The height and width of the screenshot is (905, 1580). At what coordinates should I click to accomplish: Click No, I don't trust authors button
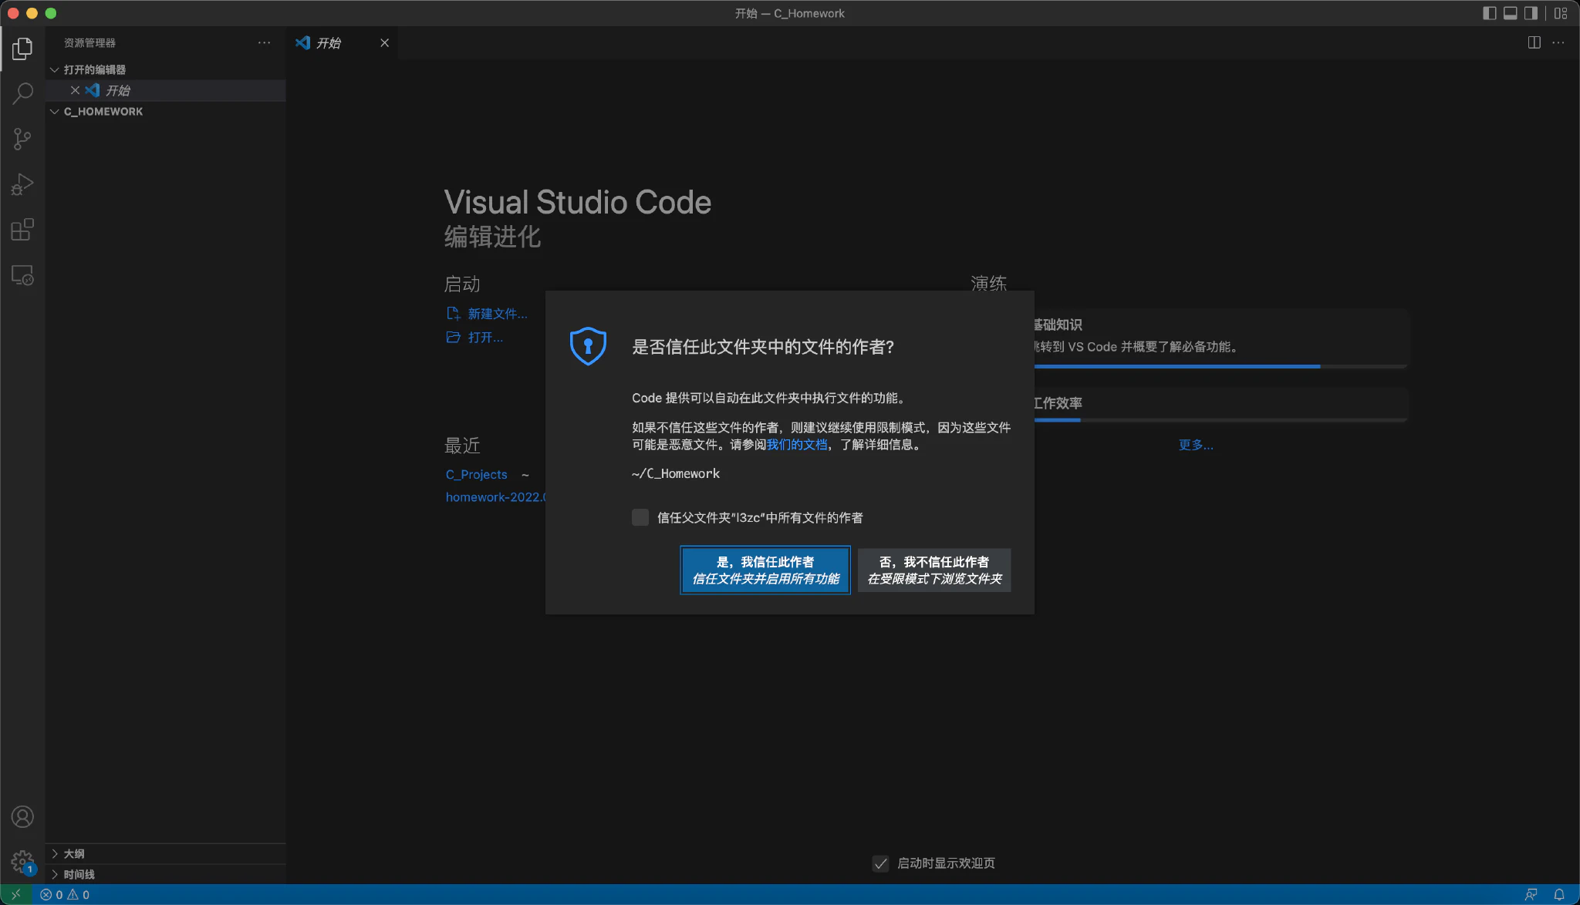[933, 570]
